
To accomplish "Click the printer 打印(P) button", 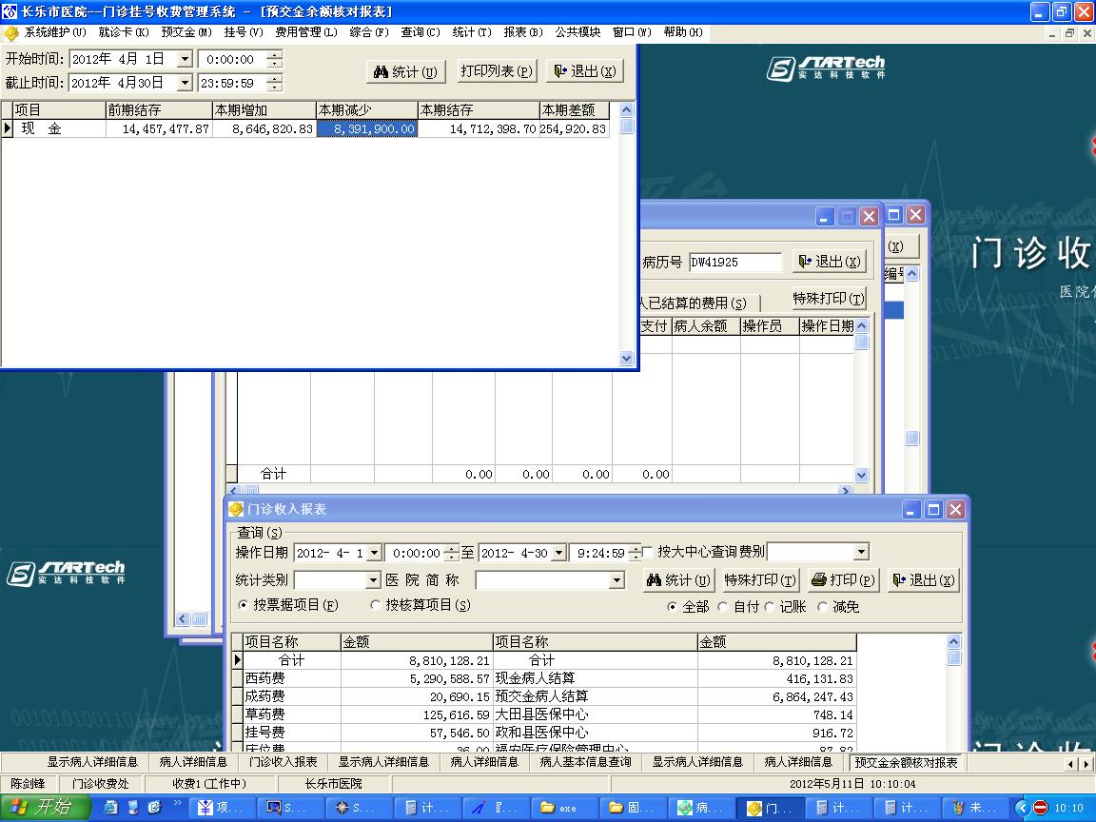I will (843, 580).
